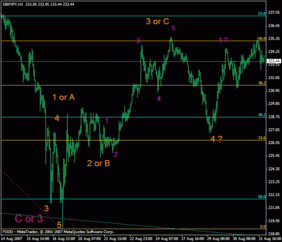Click the 228.75 price scale label
282x242 pixels.
pos(274,117)
